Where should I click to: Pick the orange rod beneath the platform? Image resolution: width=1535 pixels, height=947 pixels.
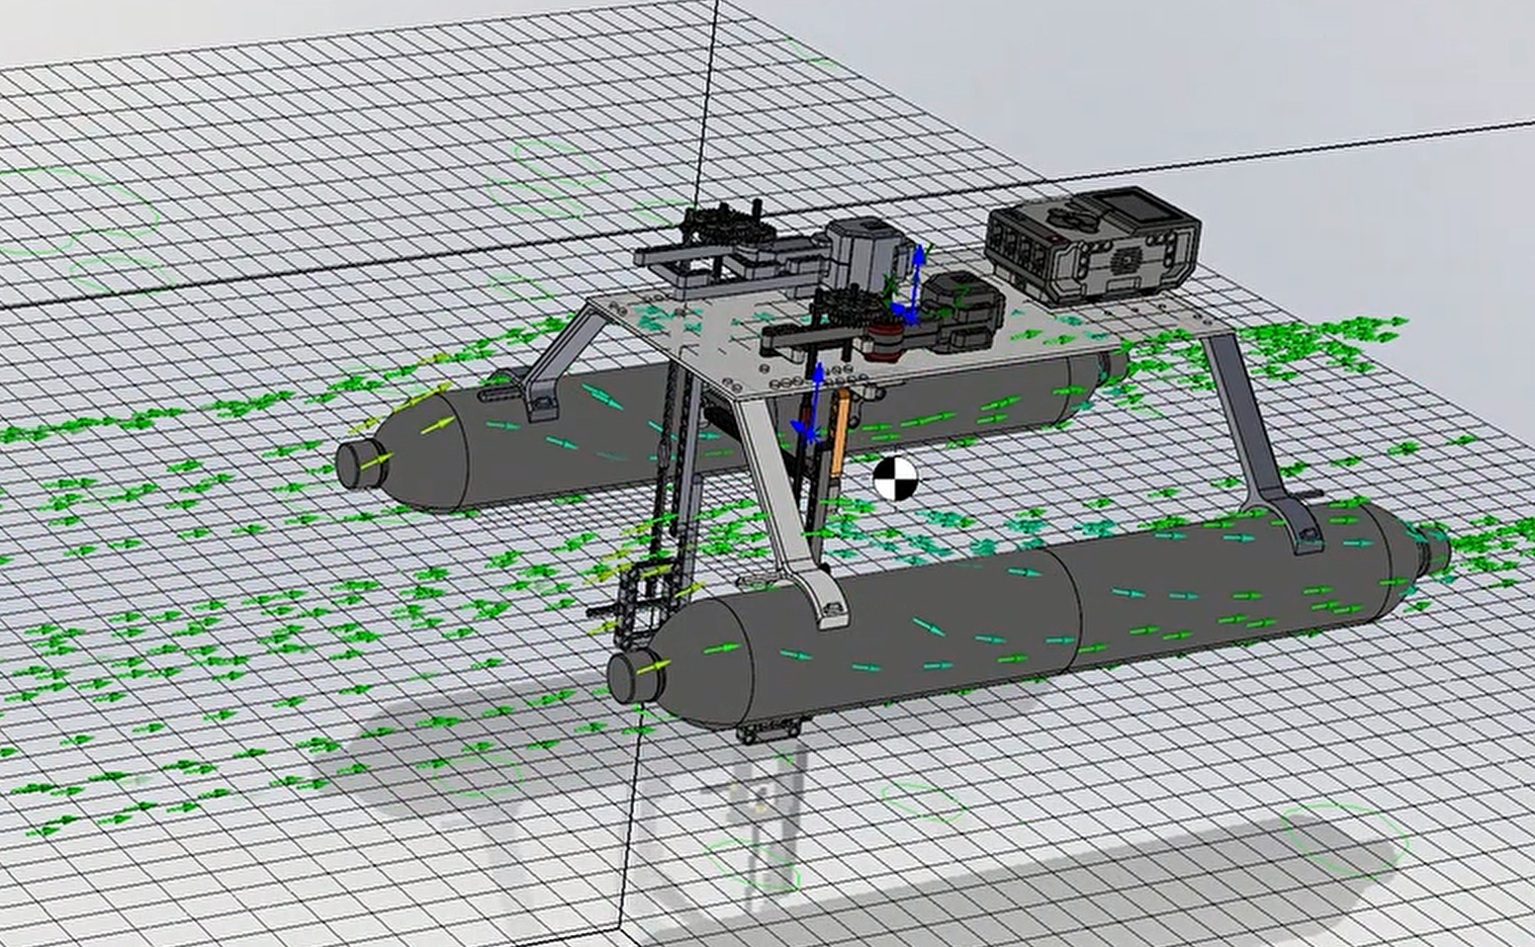839,435
